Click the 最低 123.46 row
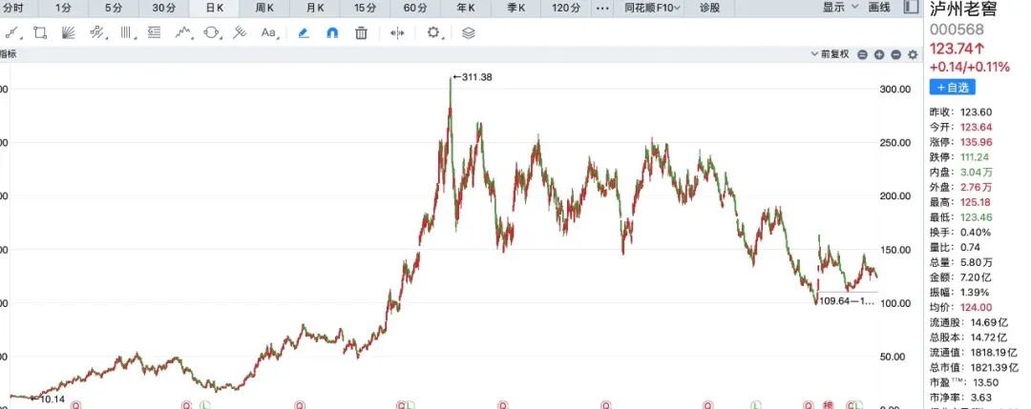The image size is (1031, 409). [961, 217]
